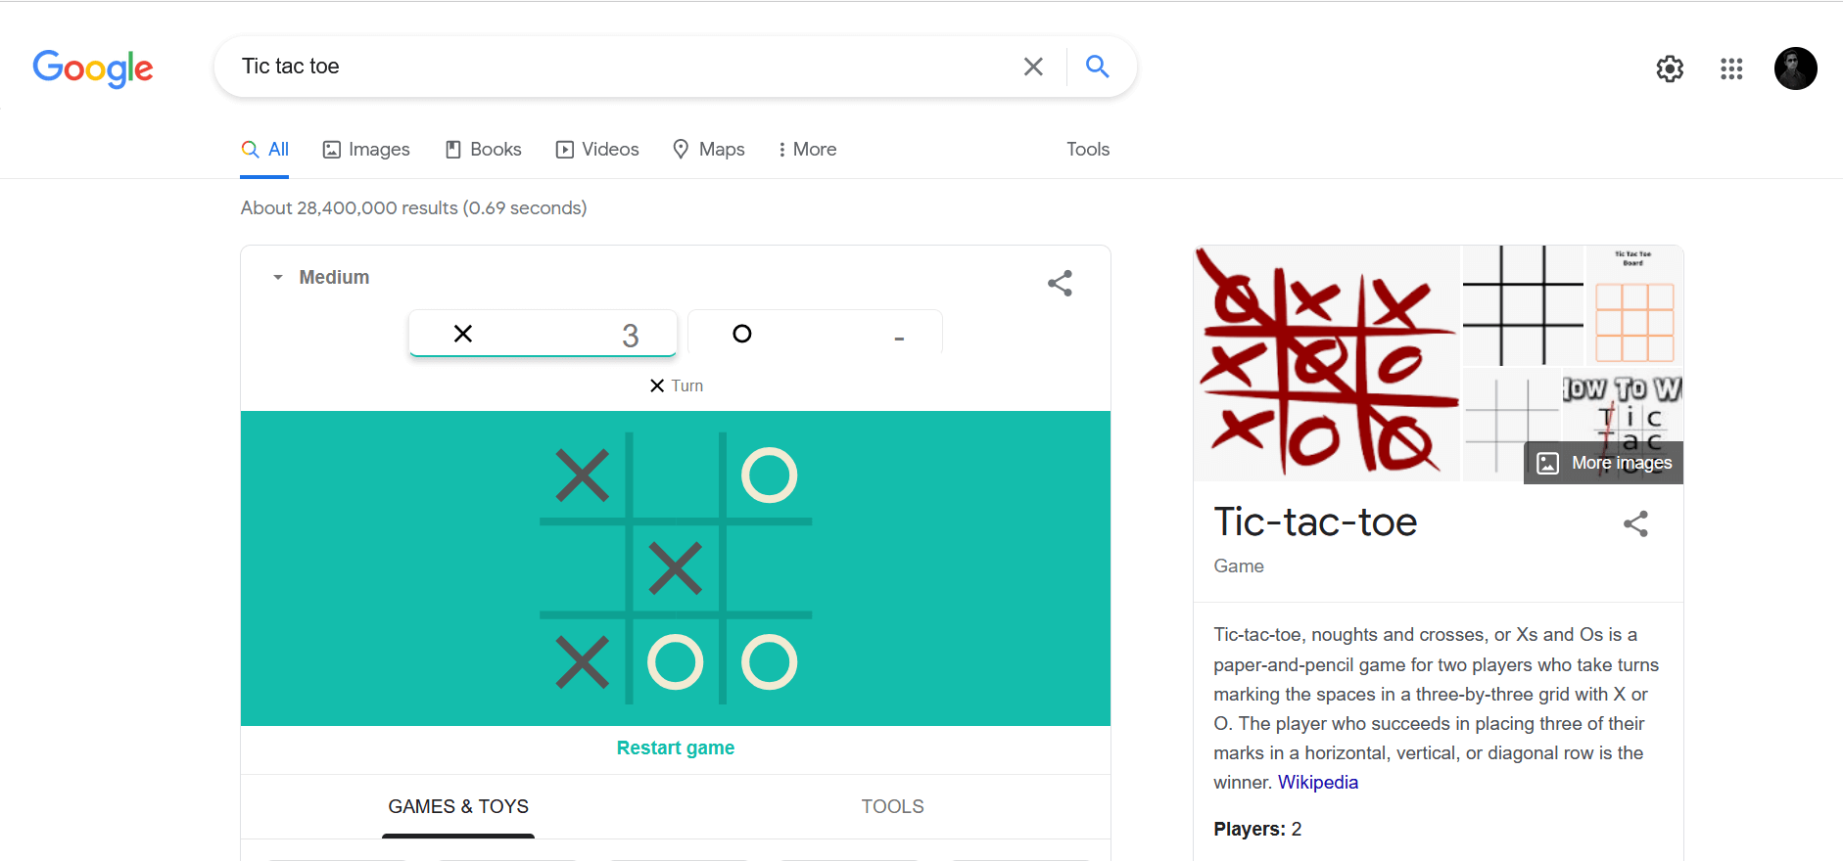Image resolution: width=1843 pixels, height=861 pixels.
Task: Open the orange Tic Tac Toe Board thumbnail
Action: click(x=1634, y=305)
